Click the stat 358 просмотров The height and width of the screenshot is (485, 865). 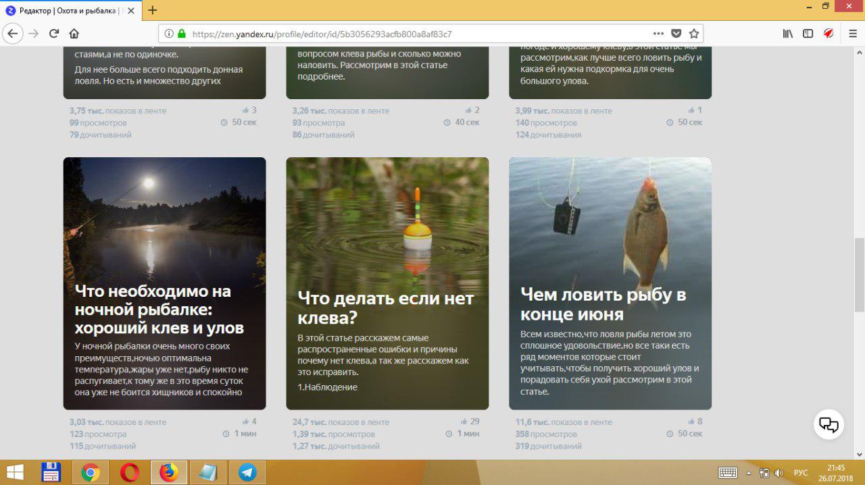point(546,434)
